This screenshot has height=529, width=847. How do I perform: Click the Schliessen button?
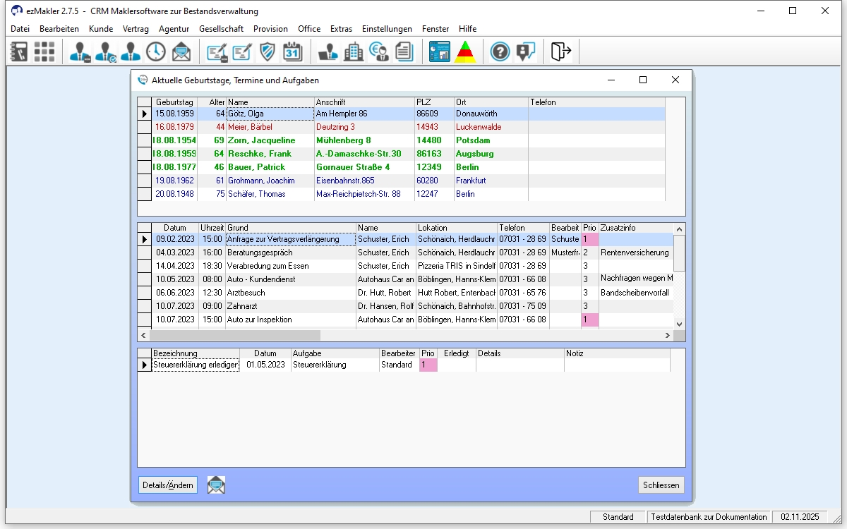pyautogui.click(x=661, y=485)
